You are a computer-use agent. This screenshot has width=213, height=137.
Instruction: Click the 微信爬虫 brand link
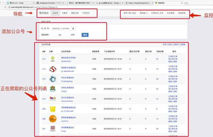pyautogui.click(x=43, y=13)
